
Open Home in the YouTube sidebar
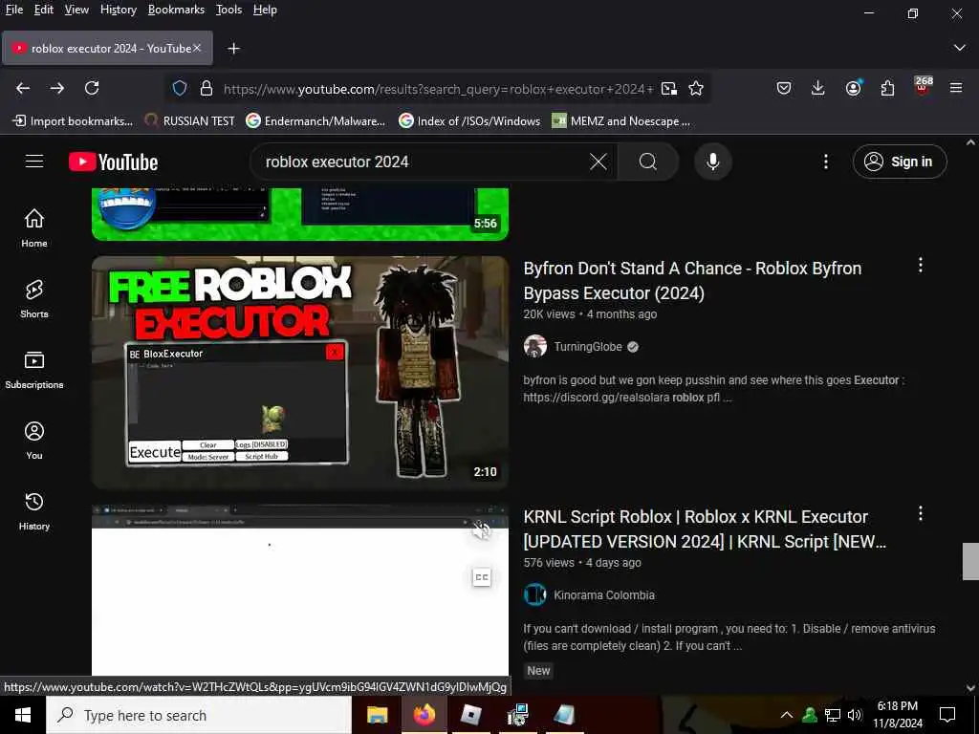(34, 228)
